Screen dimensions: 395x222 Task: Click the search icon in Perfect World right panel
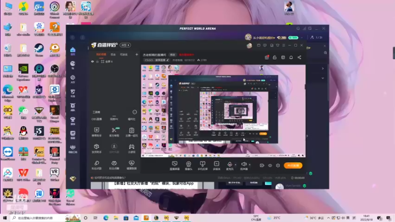click(325, 53)
